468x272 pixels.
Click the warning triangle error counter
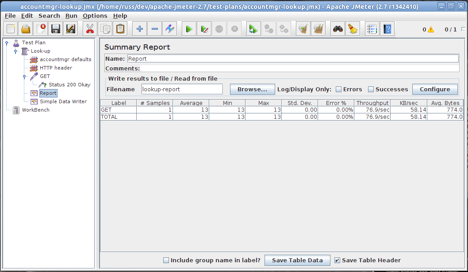[x=431, y=29]
